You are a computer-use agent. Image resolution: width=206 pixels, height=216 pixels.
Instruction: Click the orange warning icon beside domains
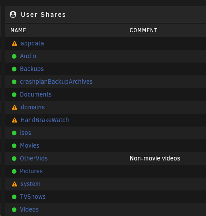tap(15, 108)
